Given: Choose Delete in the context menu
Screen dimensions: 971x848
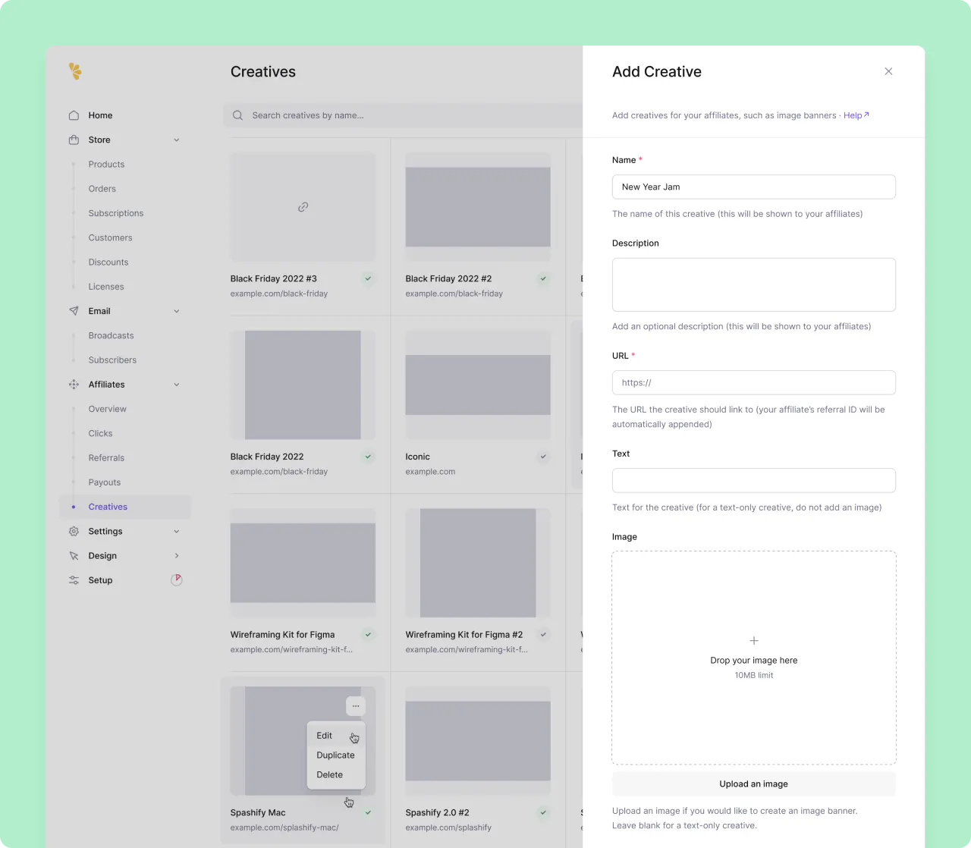Looking at the screenshot, I should [329, 775].
